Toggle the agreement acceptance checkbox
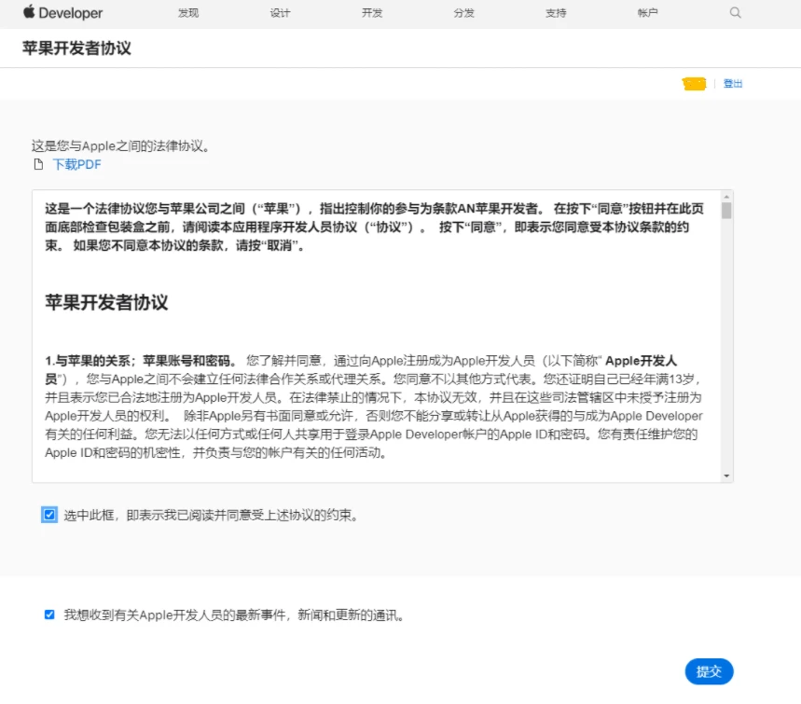Viewport: 801px width, 704px height. tap(49, 515)
